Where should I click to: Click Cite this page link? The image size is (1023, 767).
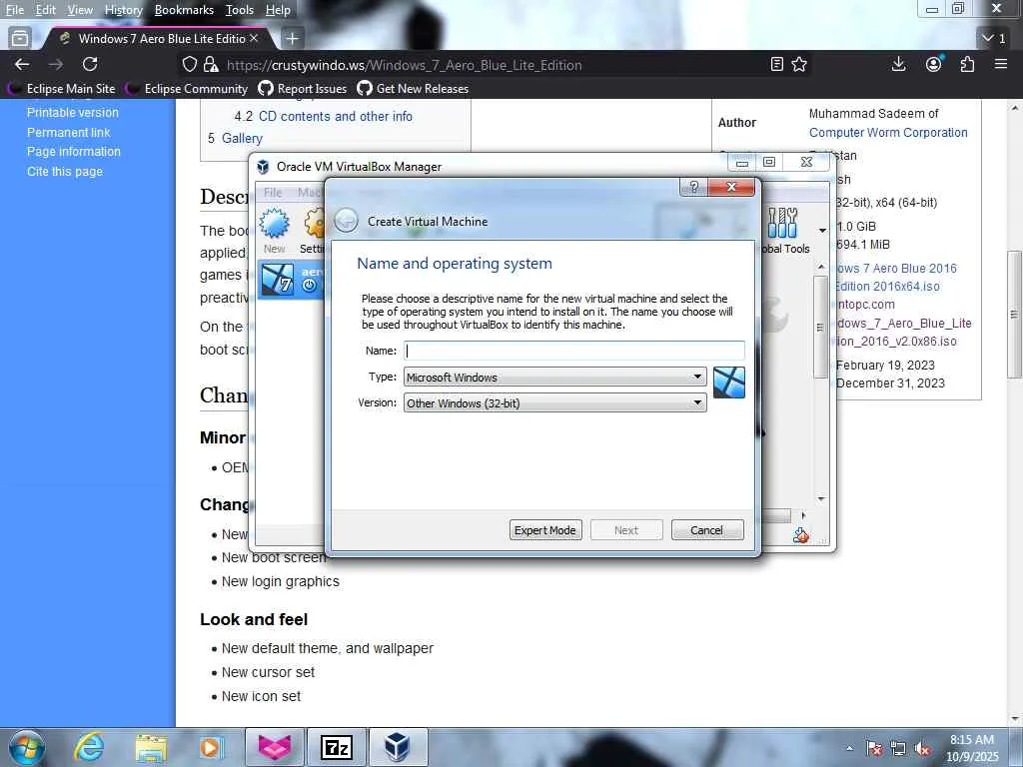(x=65, y=172)
